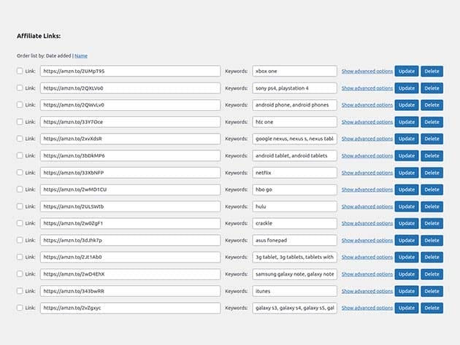Open advanced options for the asus fonepad row
The image size is (460, 345).
367,240
